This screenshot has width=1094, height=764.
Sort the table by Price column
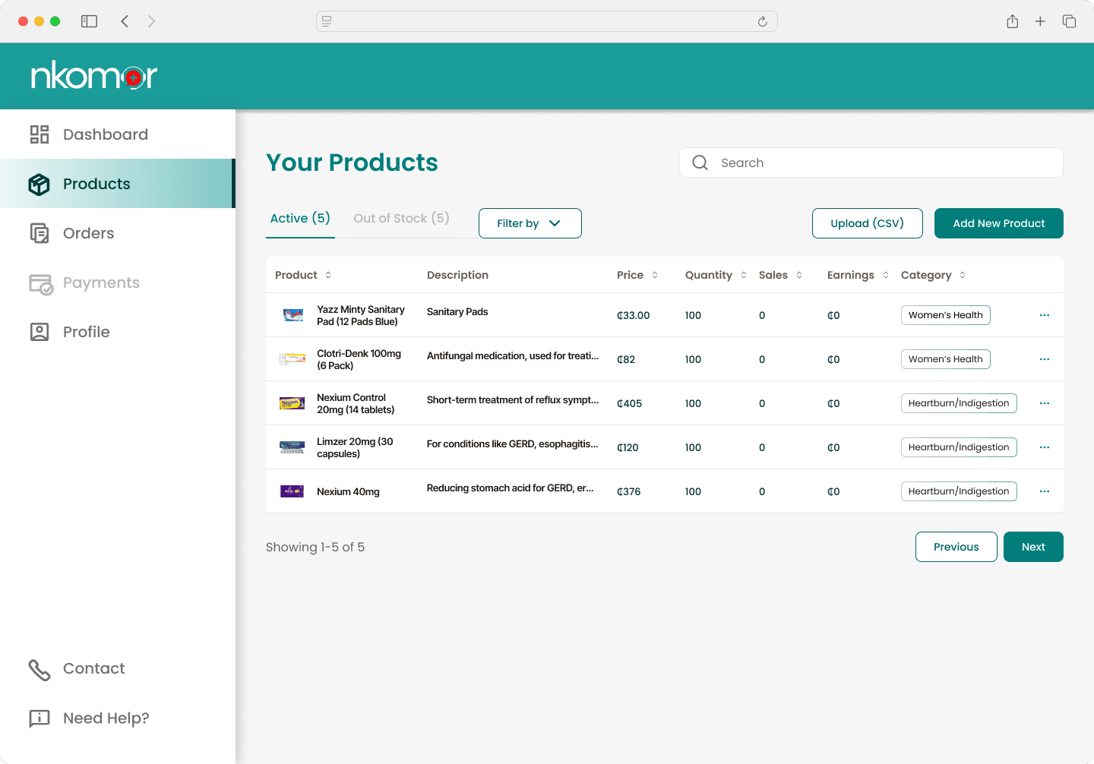pyautogui.click(x=637, y=275)
